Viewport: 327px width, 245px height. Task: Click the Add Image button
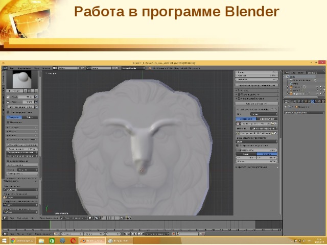point(256,104)
